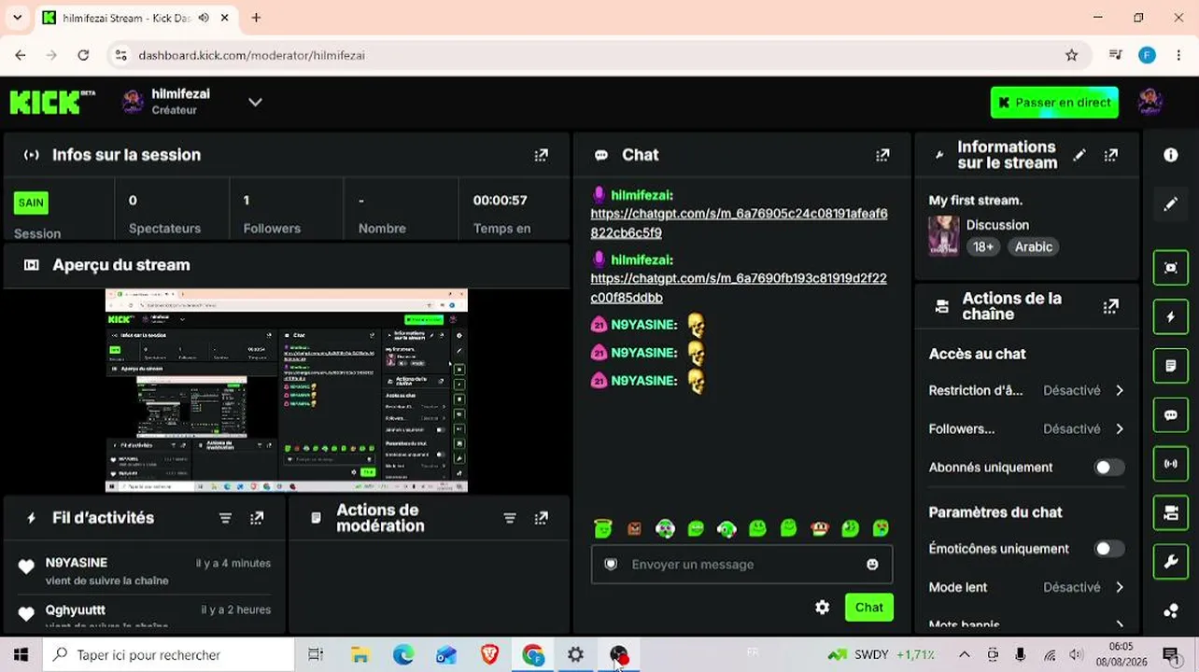Viewport: 1199px width, 672px height.
Task: Open Followers chat setting chevron
Action: (1119, 429)
